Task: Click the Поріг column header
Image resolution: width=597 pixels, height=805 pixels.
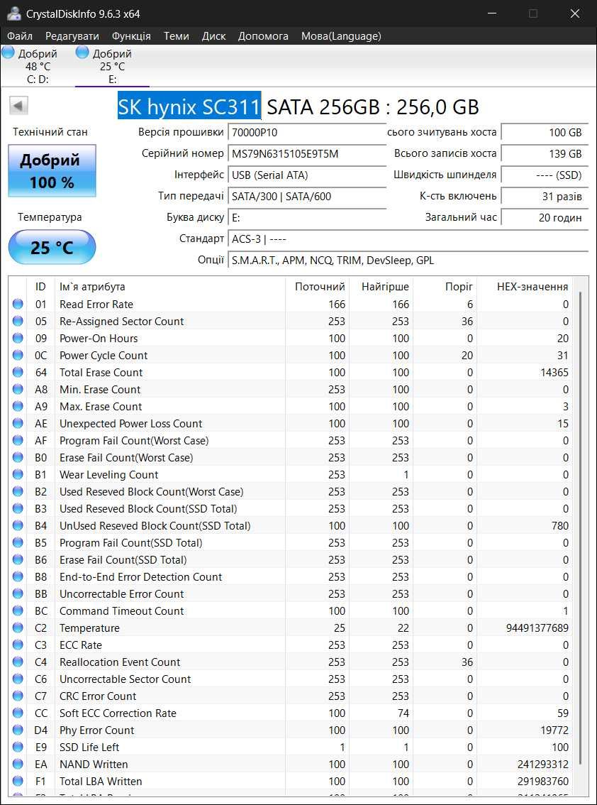Action: [445, 287]
